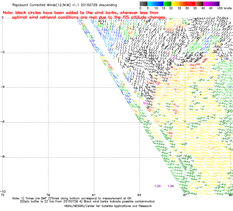Screen dimensions: 233x211
Task: Click the green 15-20 knots legend segment
Action: pyautogui.click(x=167, y=4)
